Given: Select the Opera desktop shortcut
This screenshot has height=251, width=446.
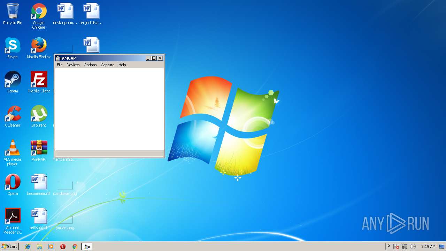Looking at the screenshot, I should click(x=13, y=185).
